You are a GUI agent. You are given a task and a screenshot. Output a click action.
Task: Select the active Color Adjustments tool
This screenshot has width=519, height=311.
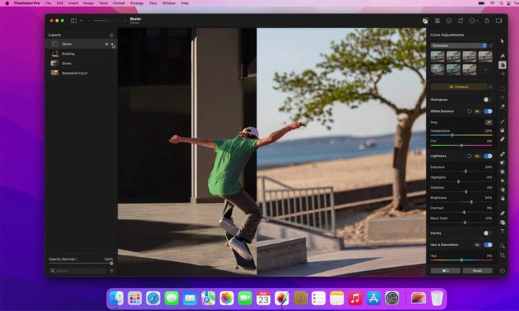coord(503,65)
